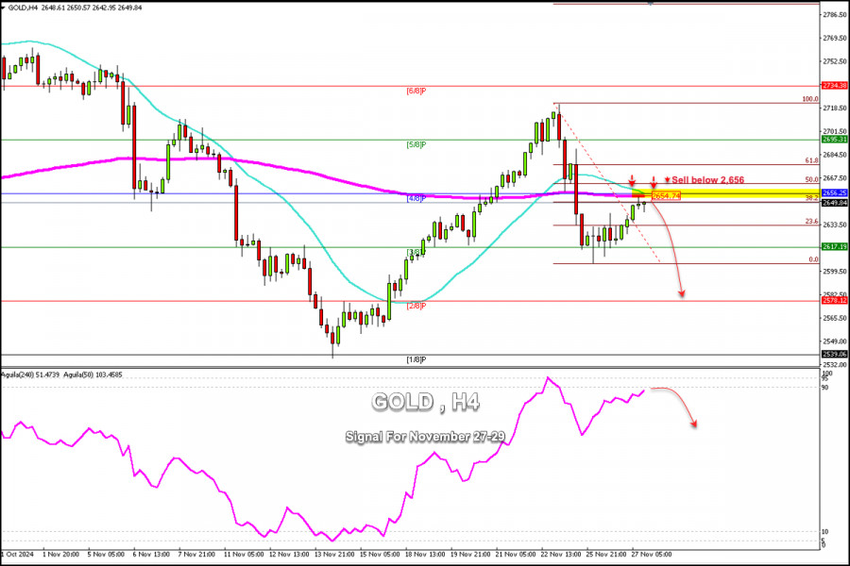Viewport: 850px width, 566px height.
Task: Select the GOLD,H4 symbol header text
Action: [x=23, y=8]
